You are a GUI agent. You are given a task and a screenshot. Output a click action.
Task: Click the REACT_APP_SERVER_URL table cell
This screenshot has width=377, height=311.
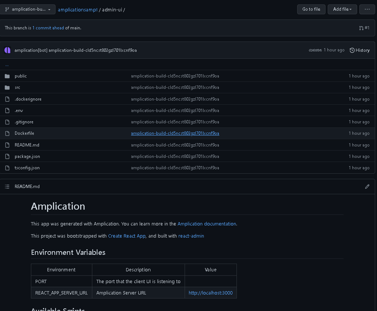[x=61, y=293]
